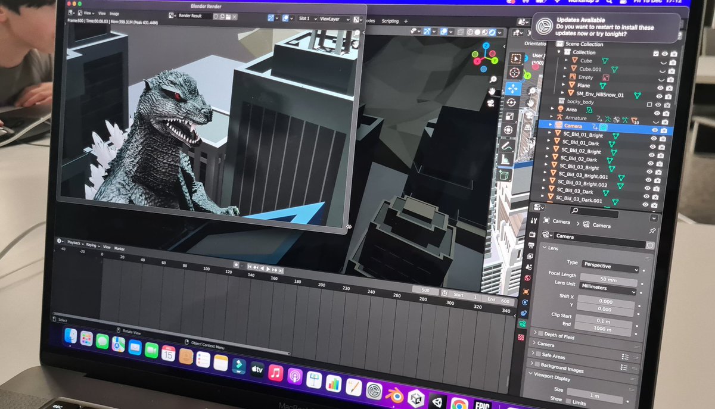715x409 pixels.
Task: Activate the Rotate tool in viewport toolbar
Action: (x=511, y=102)
